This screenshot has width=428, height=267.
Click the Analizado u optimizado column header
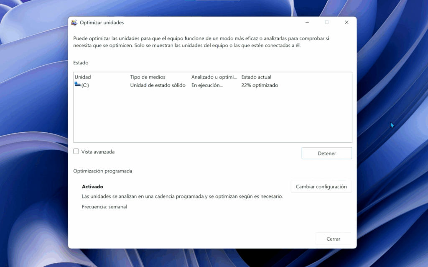click(x=214, y=77)
